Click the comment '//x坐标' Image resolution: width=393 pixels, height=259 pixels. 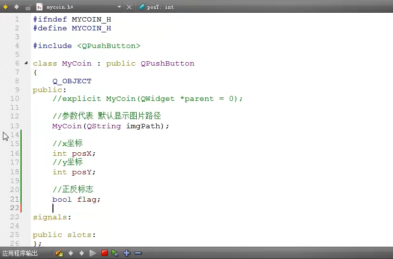point(68,143)
